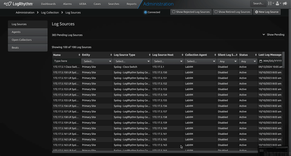Open the Log Source Type filter dropdown
Viewport: 291px width, 156px height.
(131, 61)
